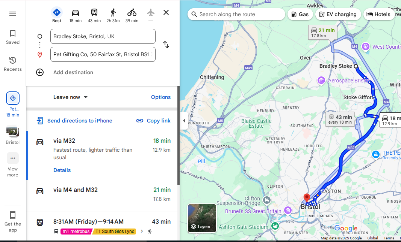This screenshot has height=242, width=401.
Task: Click the Aerospace Bristol museum marker
Action: point(321,81)
